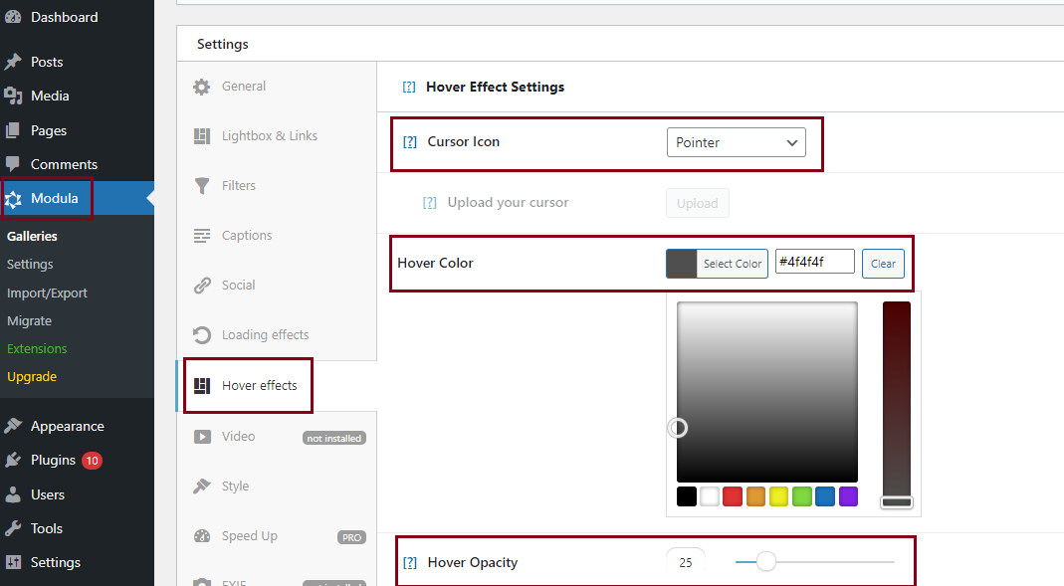
Task: Pick the red color swatch
Action: [733, 496]
